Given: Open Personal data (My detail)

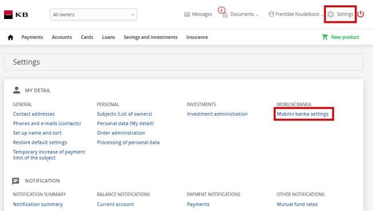Looking at the screenshot, I should tap(125, 123).
